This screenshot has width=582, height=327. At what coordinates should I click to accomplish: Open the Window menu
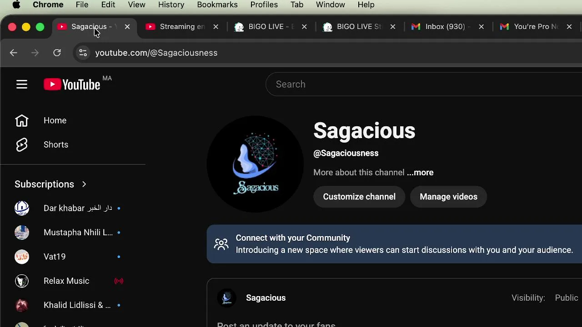coord(331,5)
